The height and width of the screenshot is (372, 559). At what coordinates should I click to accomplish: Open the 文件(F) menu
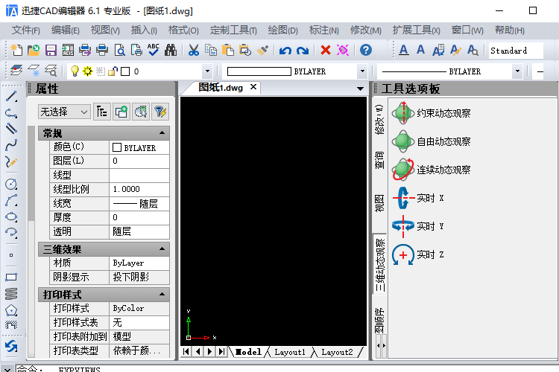pyautogui.click(x=25, y=31)
